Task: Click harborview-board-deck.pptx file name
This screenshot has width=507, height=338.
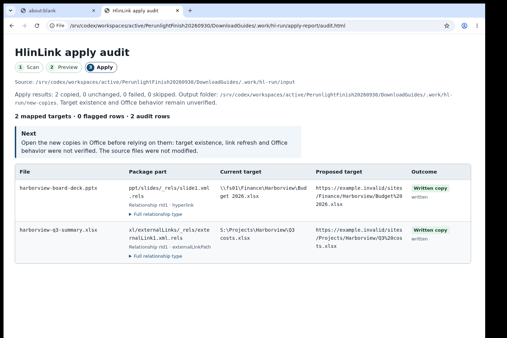Action: (58, 188)
